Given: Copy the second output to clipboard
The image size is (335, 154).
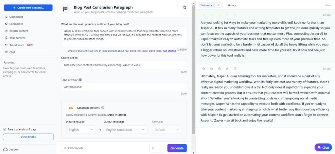Looking at the screenshot, I should pos(212,69).
